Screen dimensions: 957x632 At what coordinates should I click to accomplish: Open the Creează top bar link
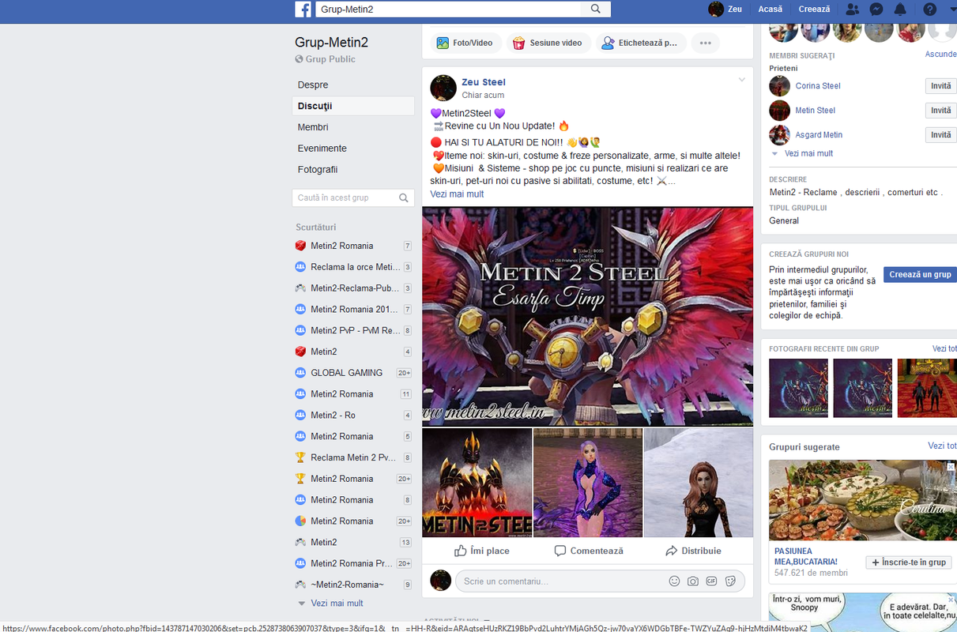814,9
